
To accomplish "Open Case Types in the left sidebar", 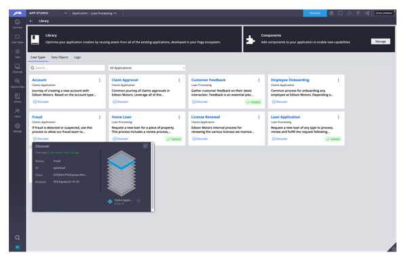I will coord(18,39).
